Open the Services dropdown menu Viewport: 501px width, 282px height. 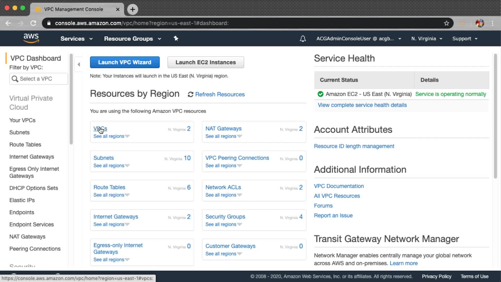point(76,39)
